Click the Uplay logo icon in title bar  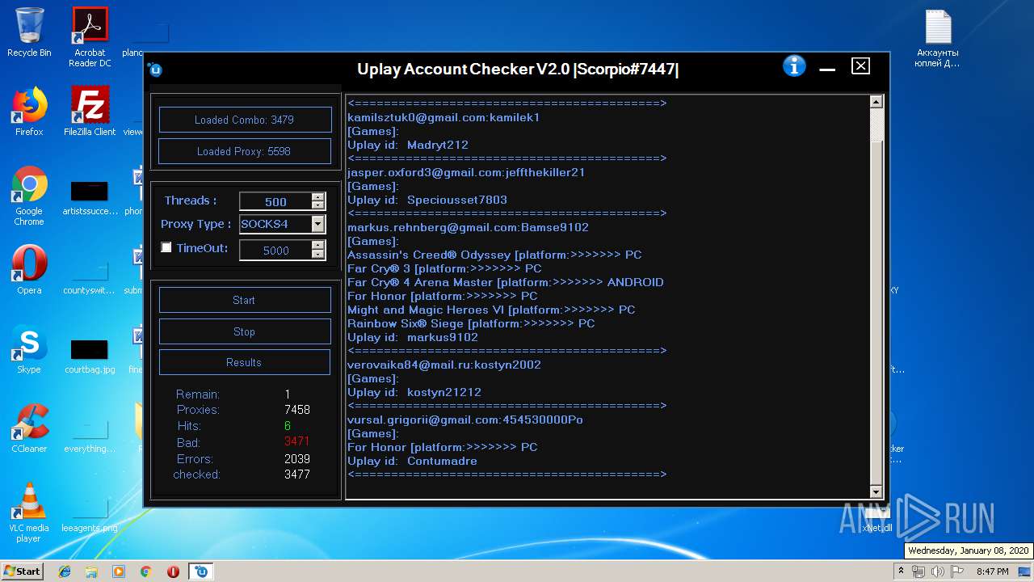click(x=155, y=70)
